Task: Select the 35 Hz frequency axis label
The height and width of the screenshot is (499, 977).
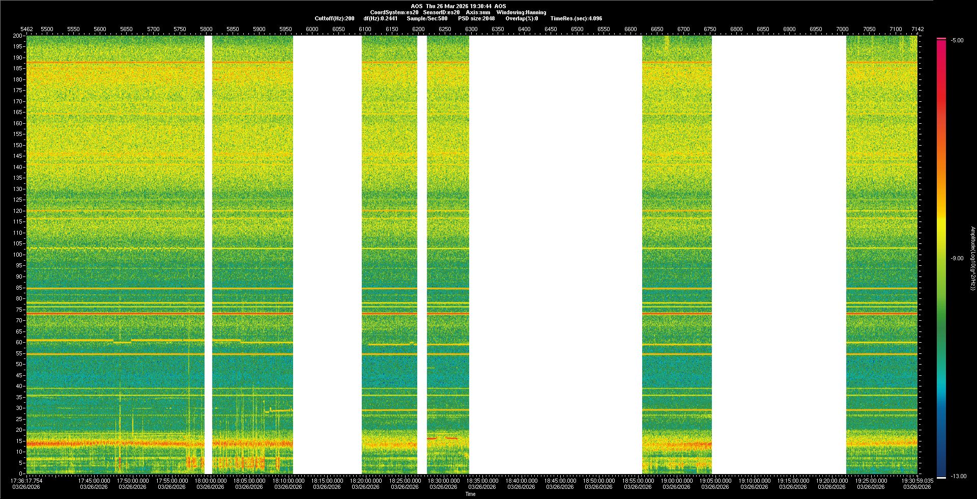Action: (19, 397)
